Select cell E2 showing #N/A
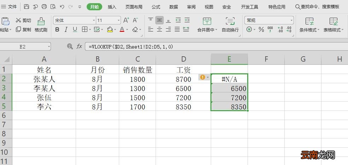The image size is (348, 165). pos(229,79)
